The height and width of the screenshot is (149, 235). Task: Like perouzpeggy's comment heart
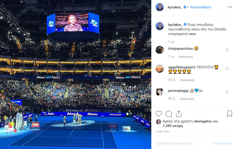[227, 92]
